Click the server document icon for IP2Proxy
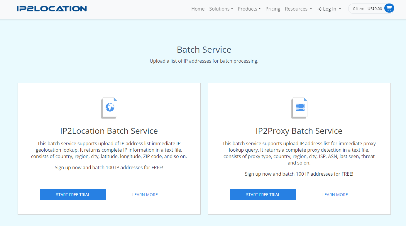This screenshot has width=406, height=226. [299, 108]
